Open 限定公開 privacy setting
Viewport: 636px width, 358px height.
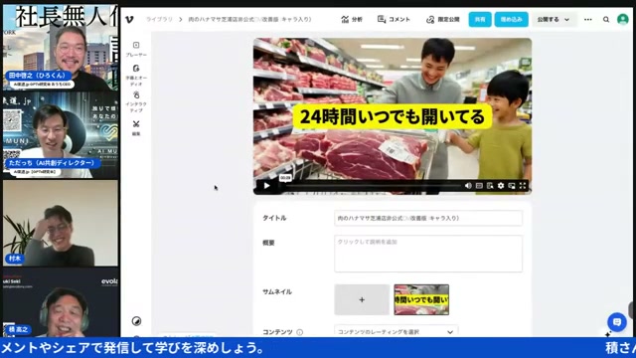443,19
